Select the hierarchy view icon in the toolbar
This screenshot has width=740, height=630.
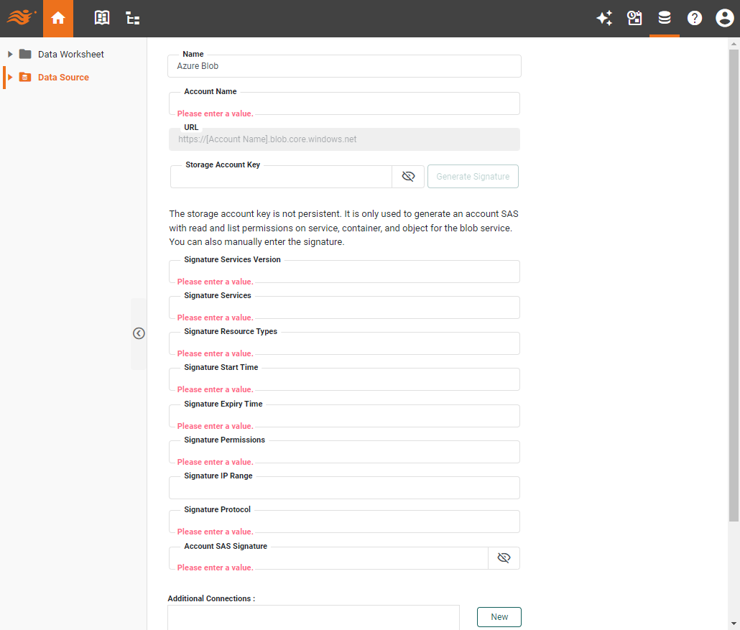point(132,18)
